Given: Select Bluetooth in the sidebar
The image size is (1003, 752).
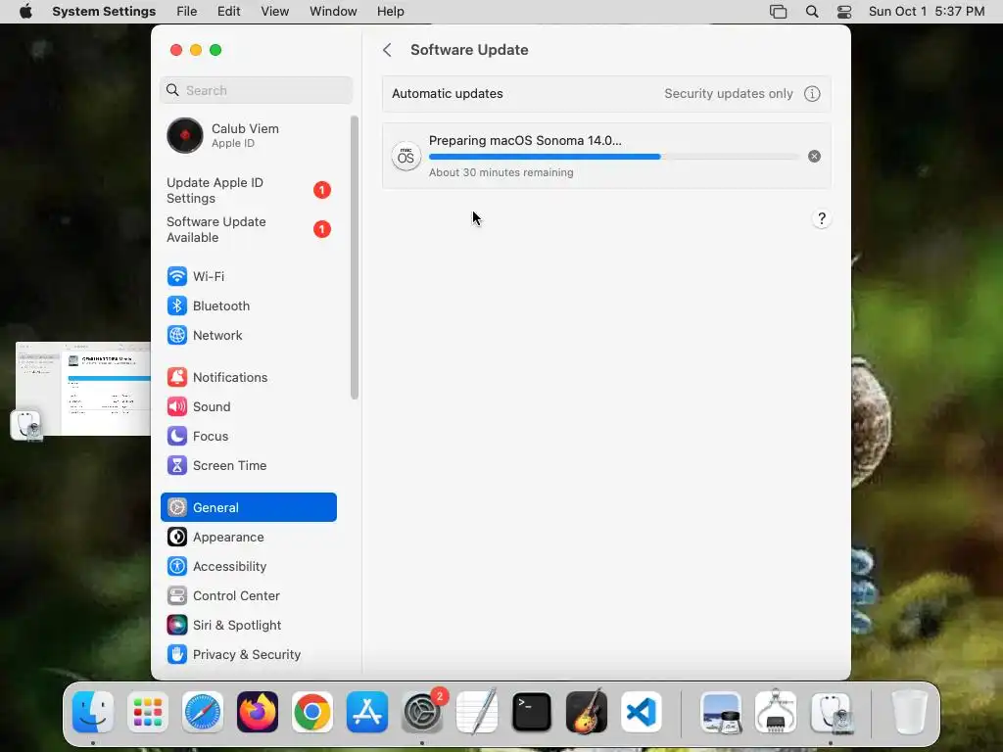Looking at the screenshot, I should coord(248,305).
